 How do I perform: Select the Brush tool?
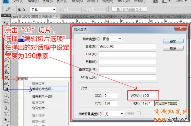pyautogui.click(x=6, y=66)
